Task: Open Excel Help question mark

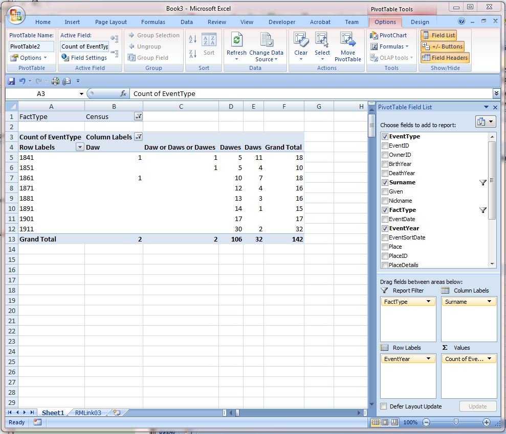Action: [461, 21]
